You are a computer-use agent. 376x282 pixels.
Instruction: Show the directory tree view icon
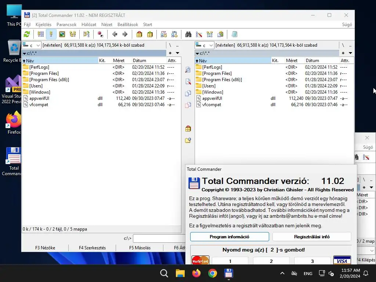73,34
